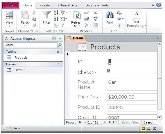
Task: Click the New record icon in Records
Action: pyautogui.click(x=87, y=13)
